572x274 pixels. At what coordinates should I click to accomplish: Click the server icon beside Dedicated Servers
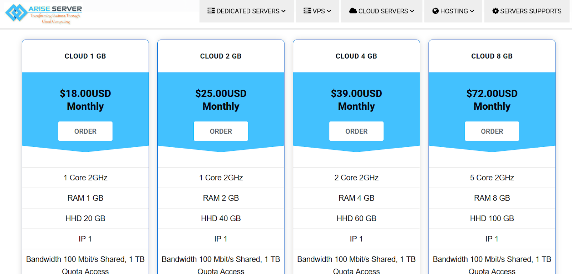tap(211, 11)
